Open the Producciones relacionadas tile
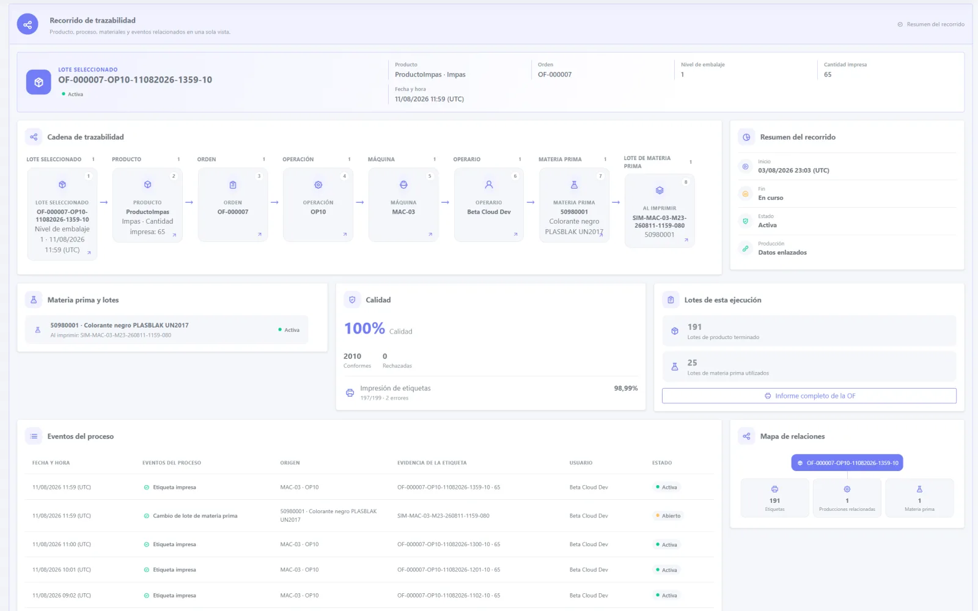This screenshot has height=611, width=978. 847,498
